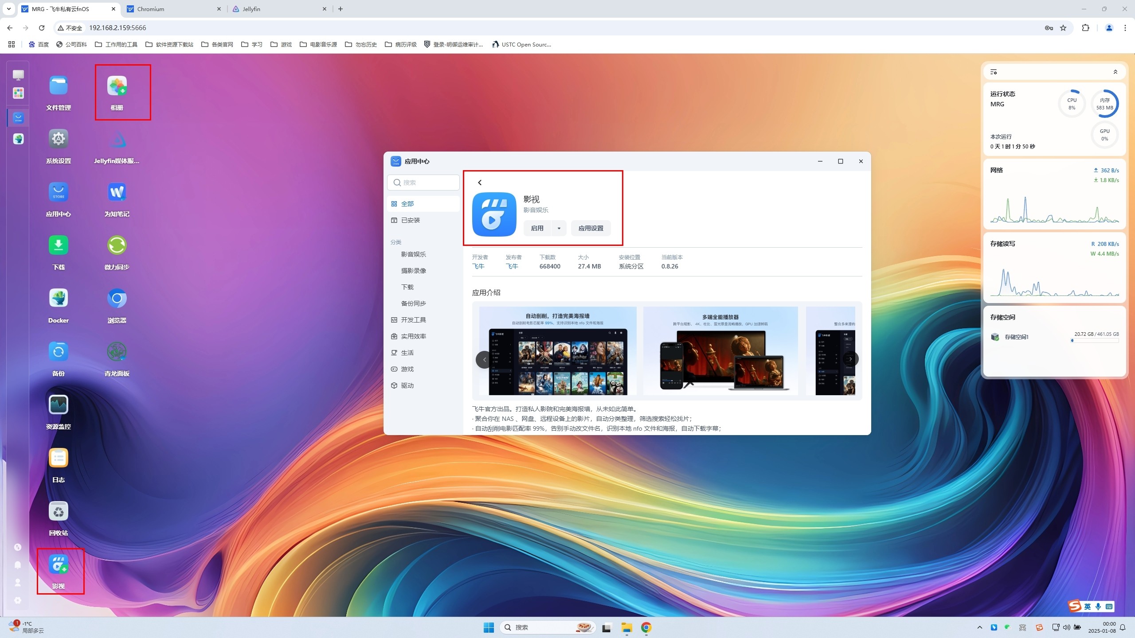Image resolution: width=1135 pixels, height=638 pixels.
Task: Switch to the Jellyfin browser tab
Action: click(x=280, y=9)
